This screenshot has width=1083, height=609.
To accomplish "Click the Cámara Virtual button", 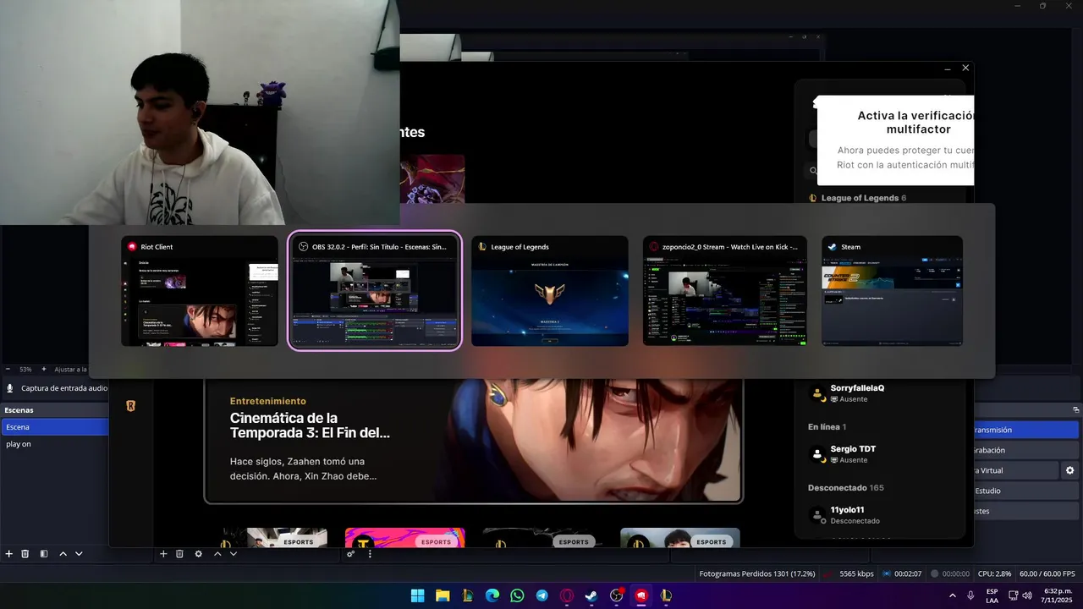I will [1016, 470].
